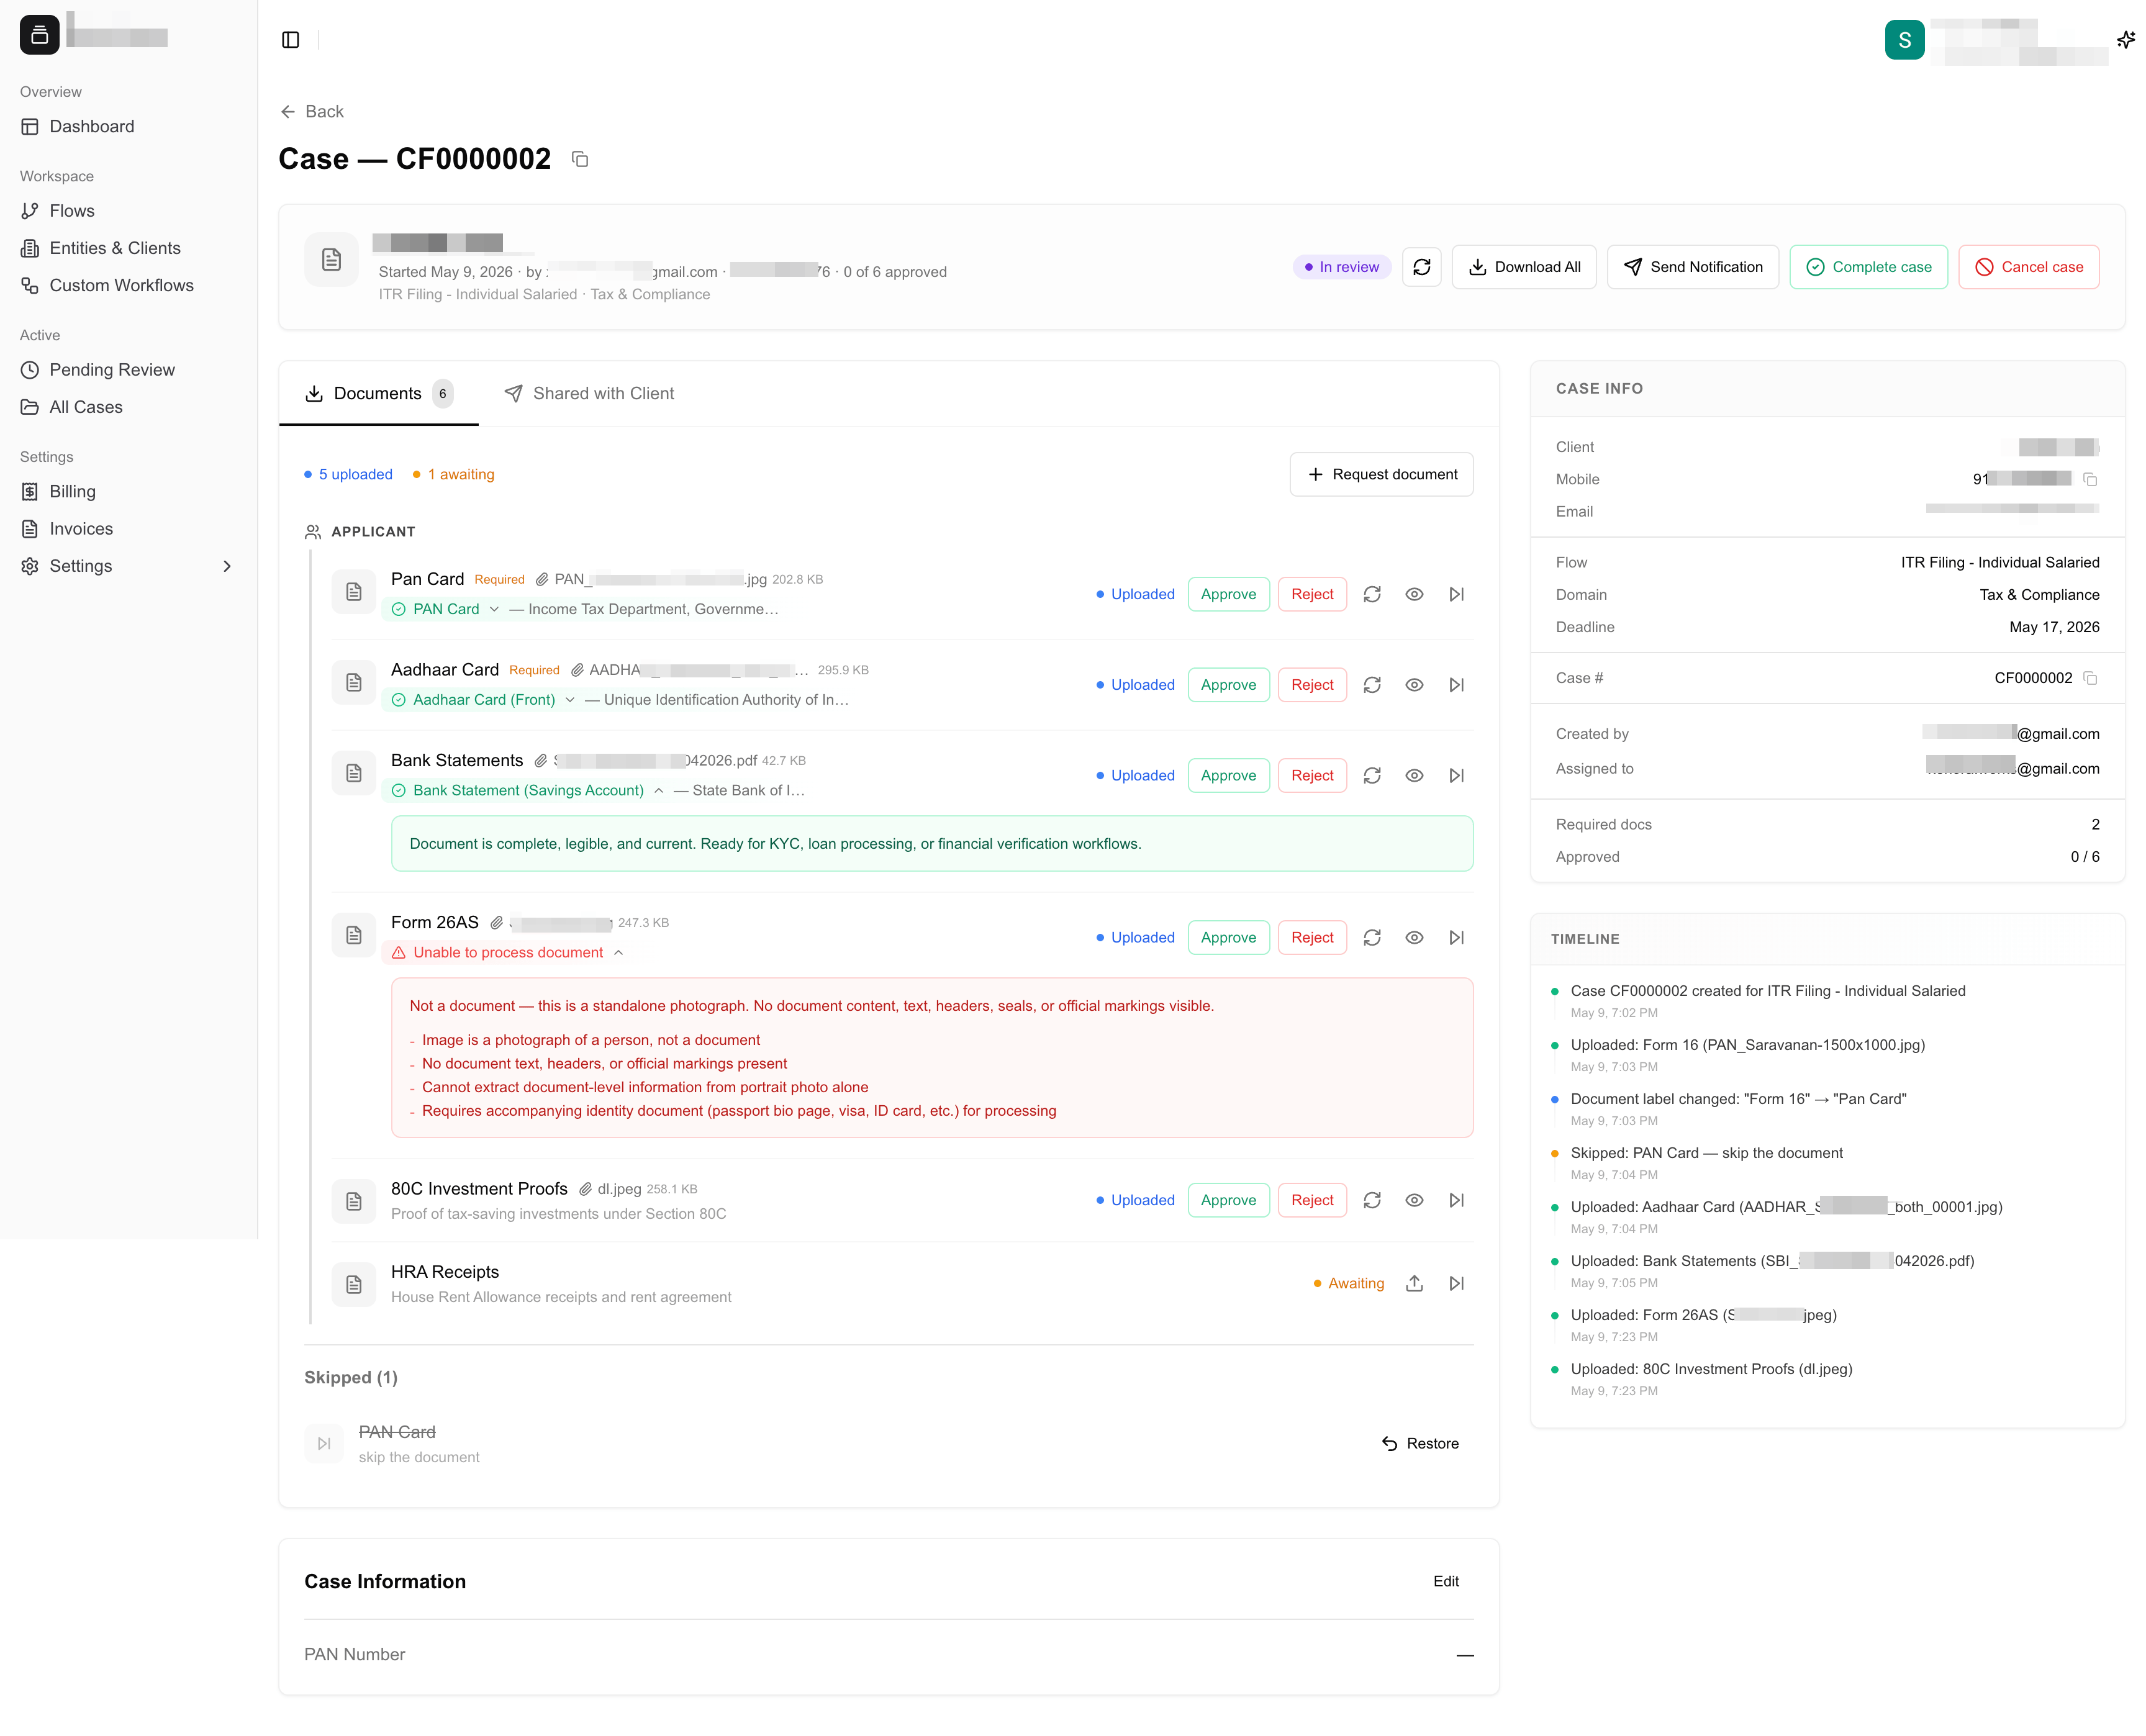2146x1736 pixels.
Task: Copy Case # CF0000002 in Case Info
Action: tap(2090, 678)
